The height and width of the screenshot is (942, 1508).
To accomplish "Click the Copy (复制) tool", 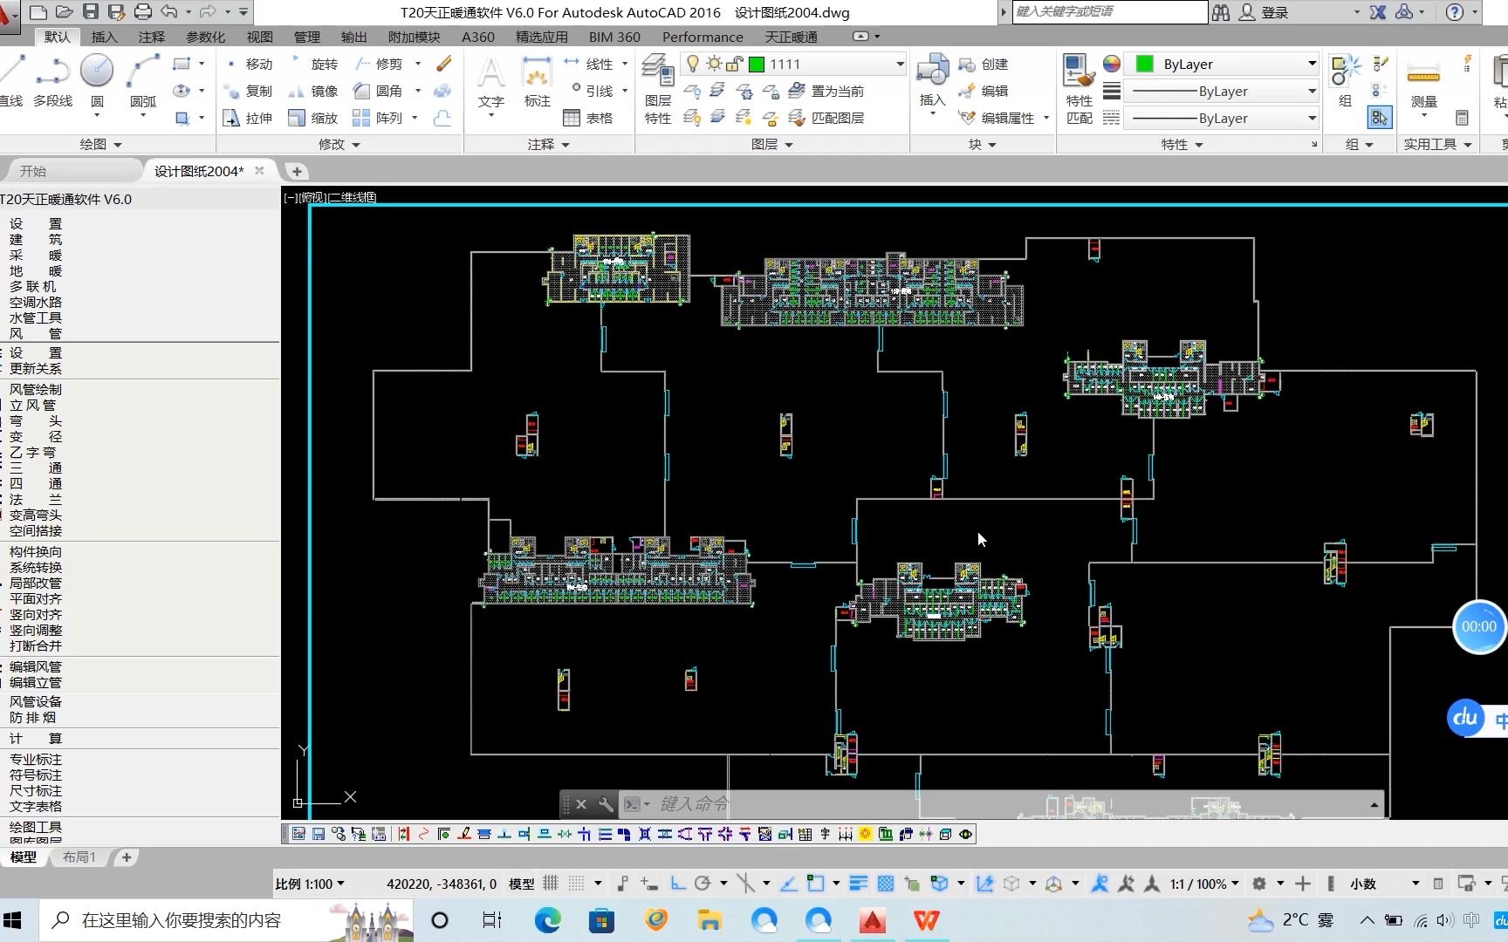I will click(x=249, y=91).
